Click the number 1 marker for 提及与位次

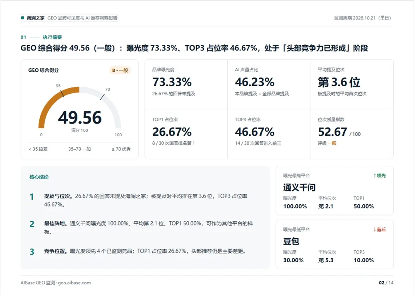(32, 197)
